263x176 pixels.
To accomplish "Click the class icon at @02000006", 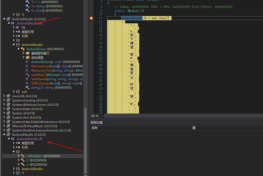I will pos(23,160).
